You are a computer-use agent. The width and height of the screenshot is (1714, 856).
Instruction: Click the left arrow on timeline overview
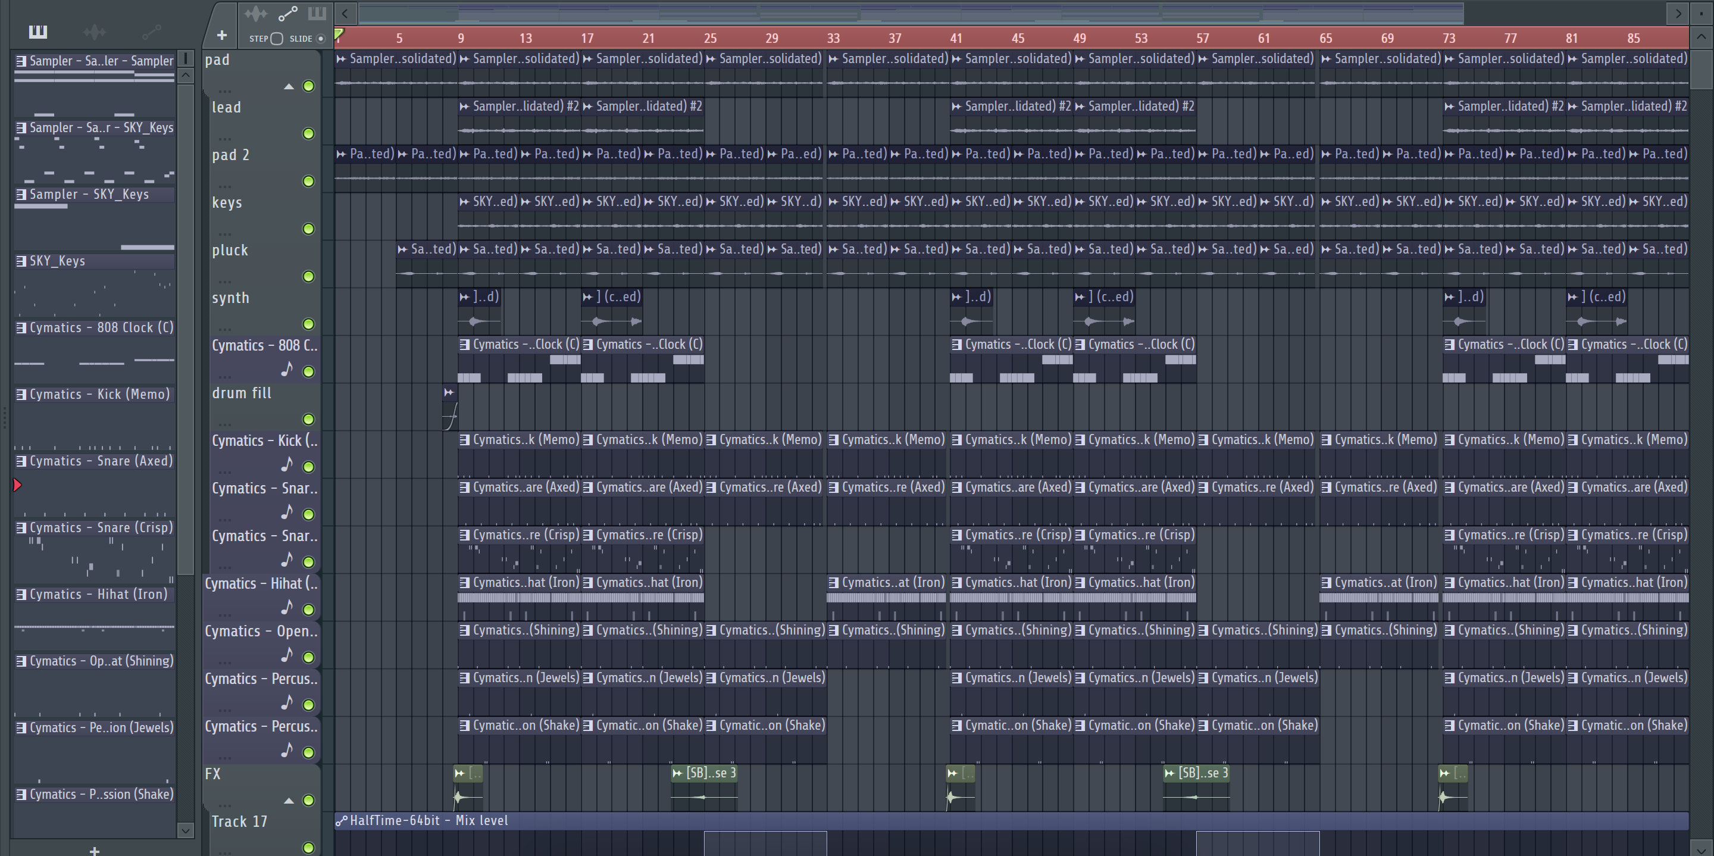click(x=345, y=13)
